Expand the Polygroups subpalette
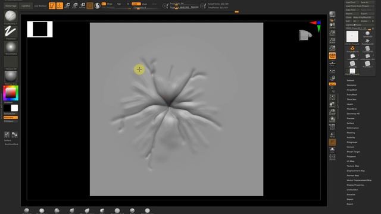 point(352,142)
